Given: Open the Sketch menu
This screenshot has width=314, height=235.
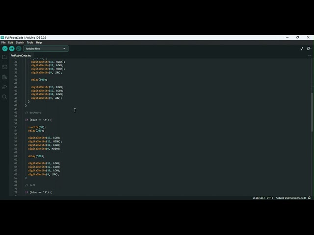Looking at the screenshot, I should (x=19, y=43).
